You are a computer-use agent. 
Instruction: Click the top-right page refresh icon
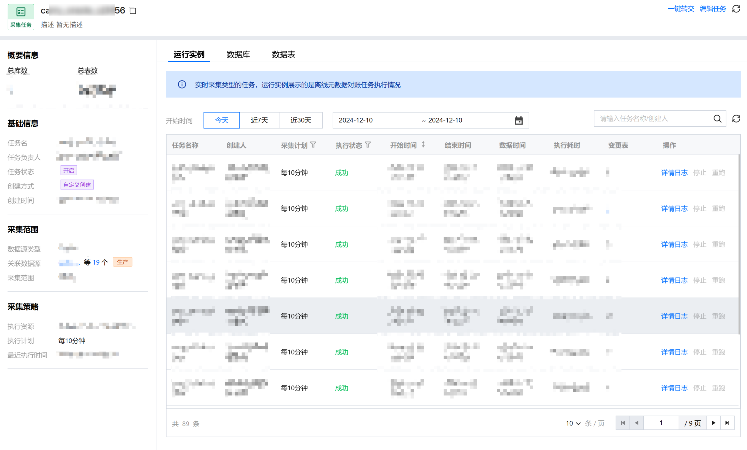(736, 9)
